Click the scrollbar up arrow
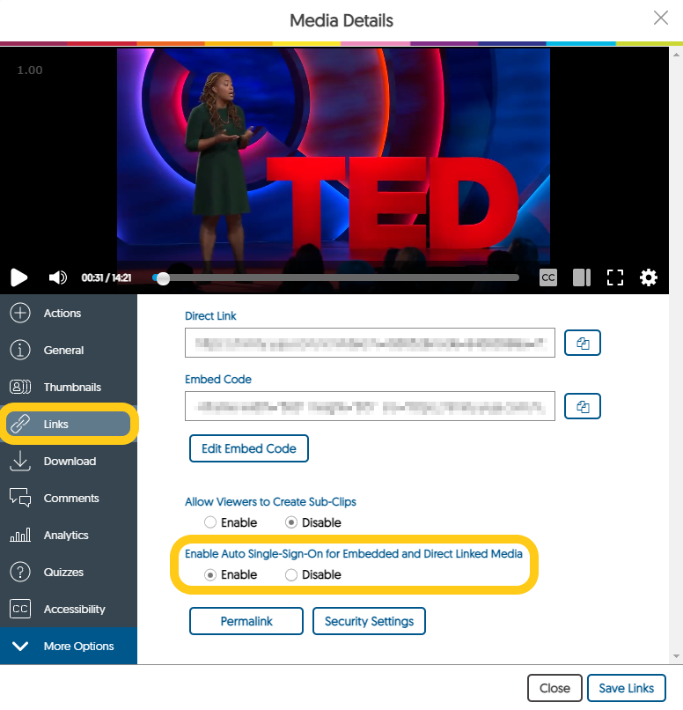Screen dimensions: 683x710 click(x=676, y=55)
